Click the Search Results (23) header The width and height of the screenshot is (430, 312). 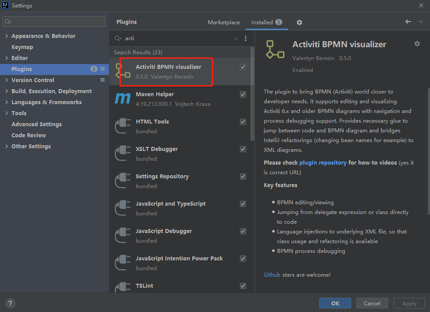coord(138,53)
